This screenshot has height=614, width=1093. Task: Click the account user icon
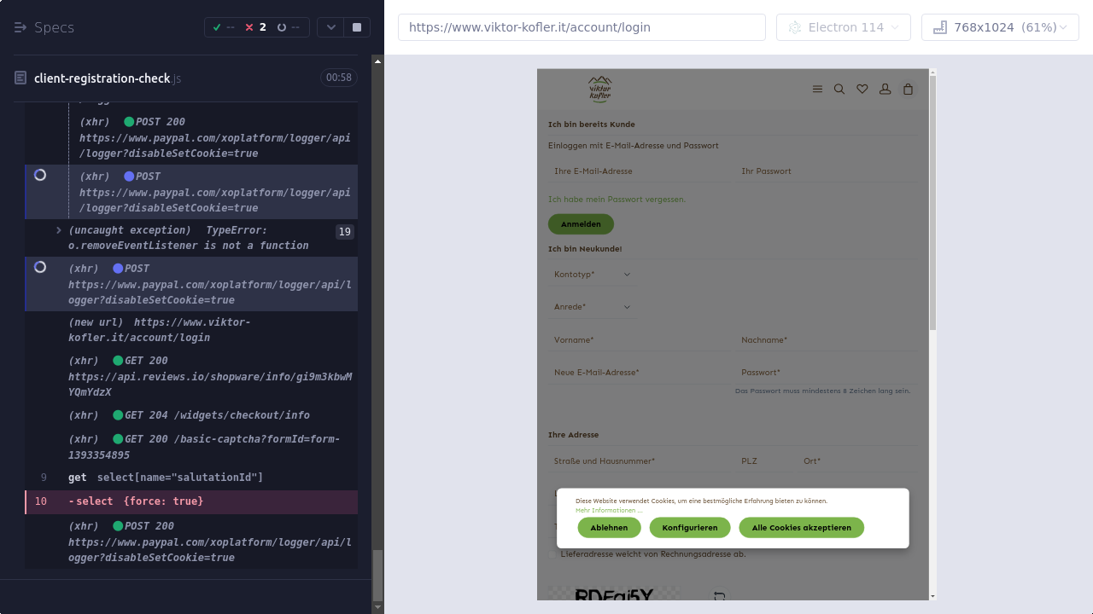coord(886,89)
